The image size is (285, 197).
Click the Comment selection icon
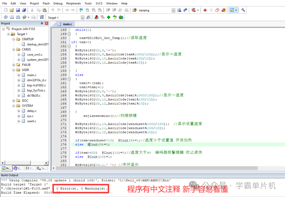pyautogui.click(x=120, y=10)
